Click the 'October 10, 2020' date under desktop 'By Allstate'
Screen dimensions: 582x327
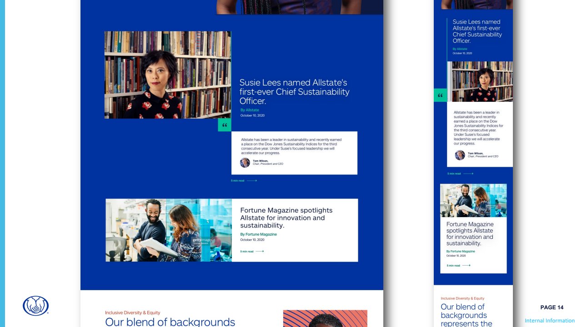[x=252, y=115]
